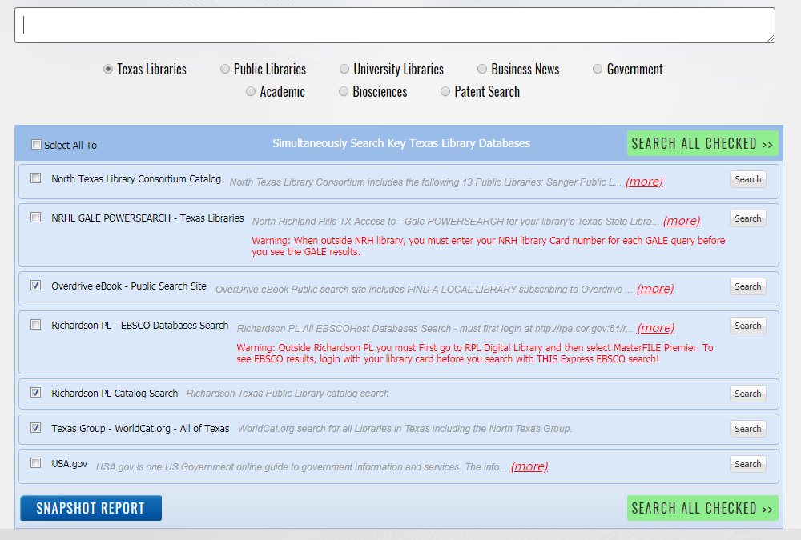Image resolution: width=801 pixels, height=540 pixels.
Task: Click the top SEARCH ALL CHECKED button
Action: pos(702,143)
